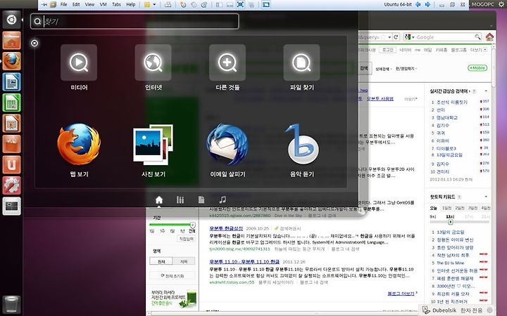Open the Google search engine dropdown
The width and height of the screenshot is (507, 316).
pyautogui.click(x=409, y=37)
